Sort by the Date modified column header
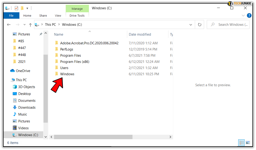The width and height of the screenshot is (256, 150). coord(140,34)
